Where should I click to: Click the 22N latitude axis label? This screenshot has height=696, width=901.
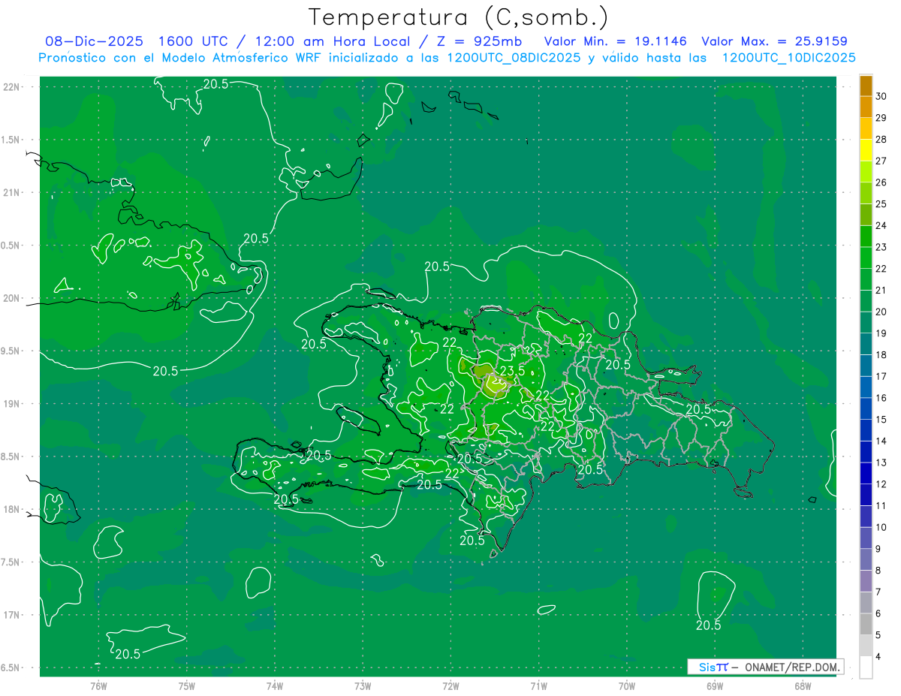12,87
